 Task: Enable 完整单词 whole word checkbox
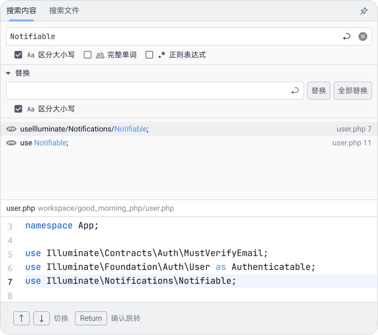coord(87,55)
